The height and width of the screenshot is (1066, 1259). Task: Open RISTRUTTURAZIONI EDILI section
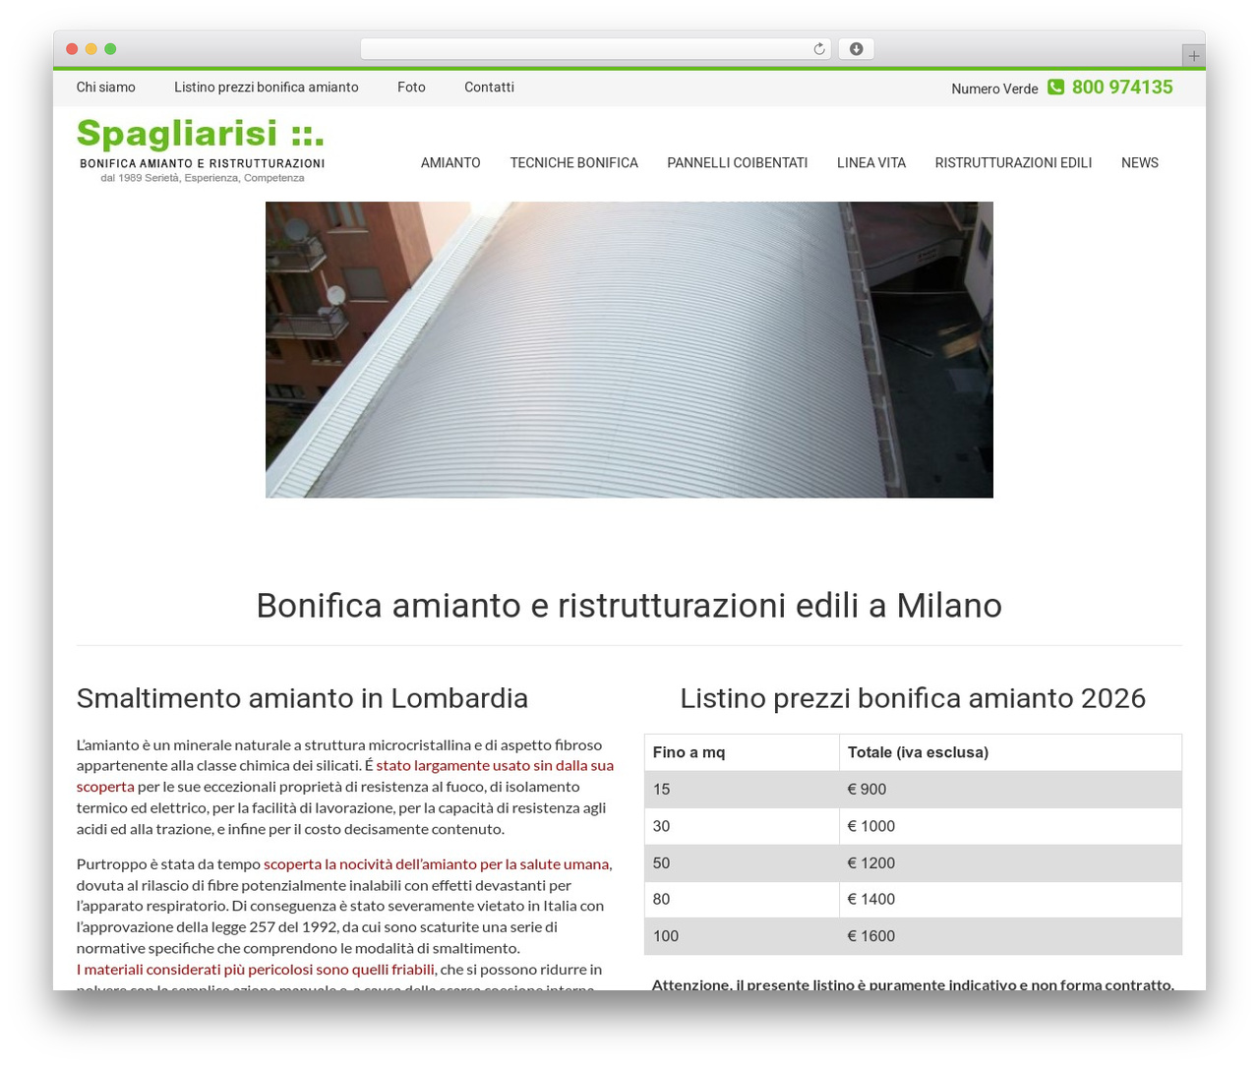coord(1013,163)
